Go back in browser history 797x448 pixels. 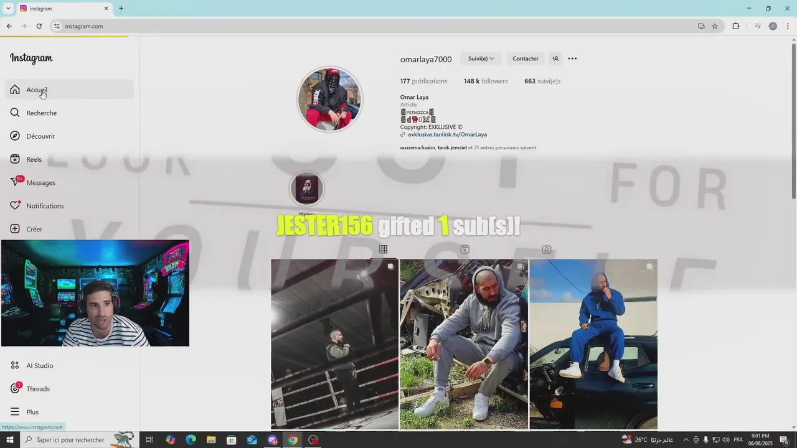click(x=9, y=26)
